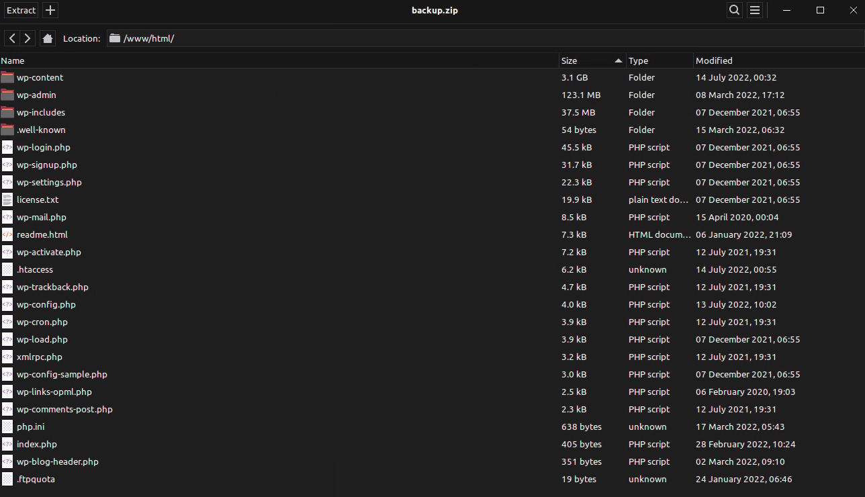Click the readme.html file icon
This screenshot has width=865, height=497.
[7, 234]
